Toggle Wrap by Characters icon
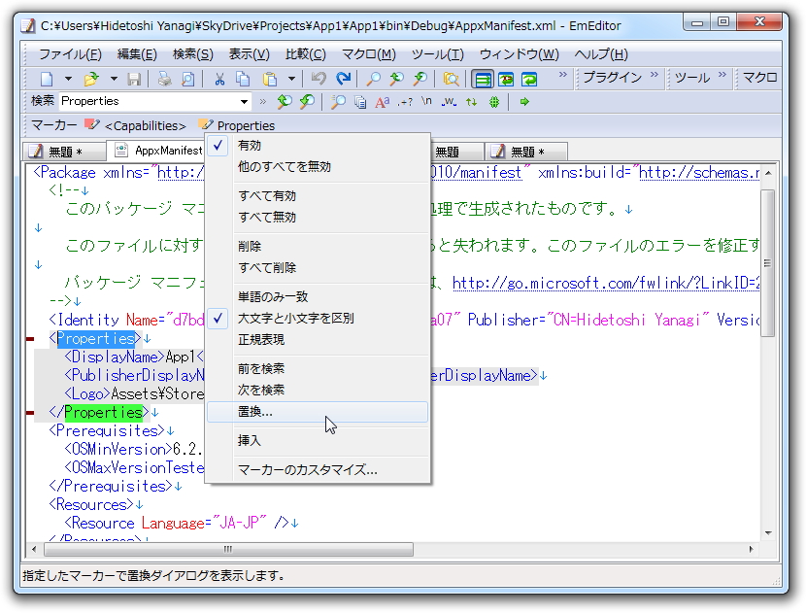 coord(506,80)
